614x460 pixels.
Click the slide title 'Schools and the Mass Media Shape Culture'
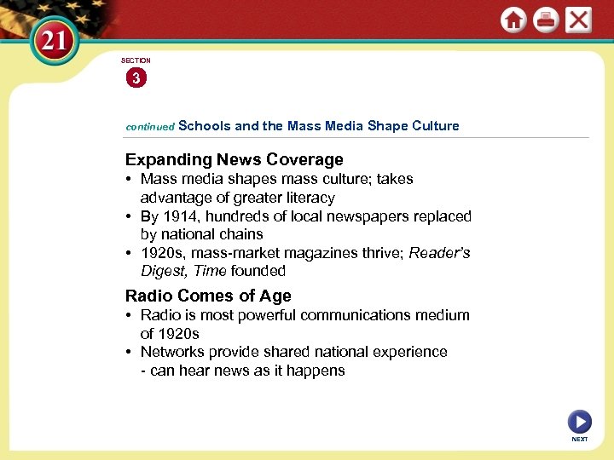click(x=318, y=125)
